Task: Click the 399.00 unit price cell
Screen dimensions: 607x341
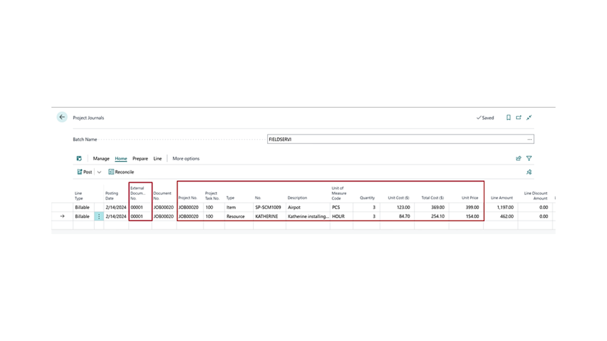Action: coord(466,207)
